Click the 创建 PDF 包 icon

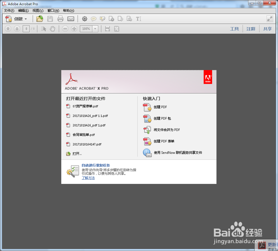147,118
